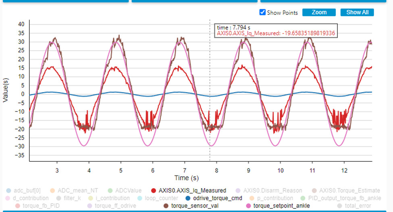Toggle the Show Points checkbox
The height and width of the screenshot is (212, 393).
click(263, 12)
